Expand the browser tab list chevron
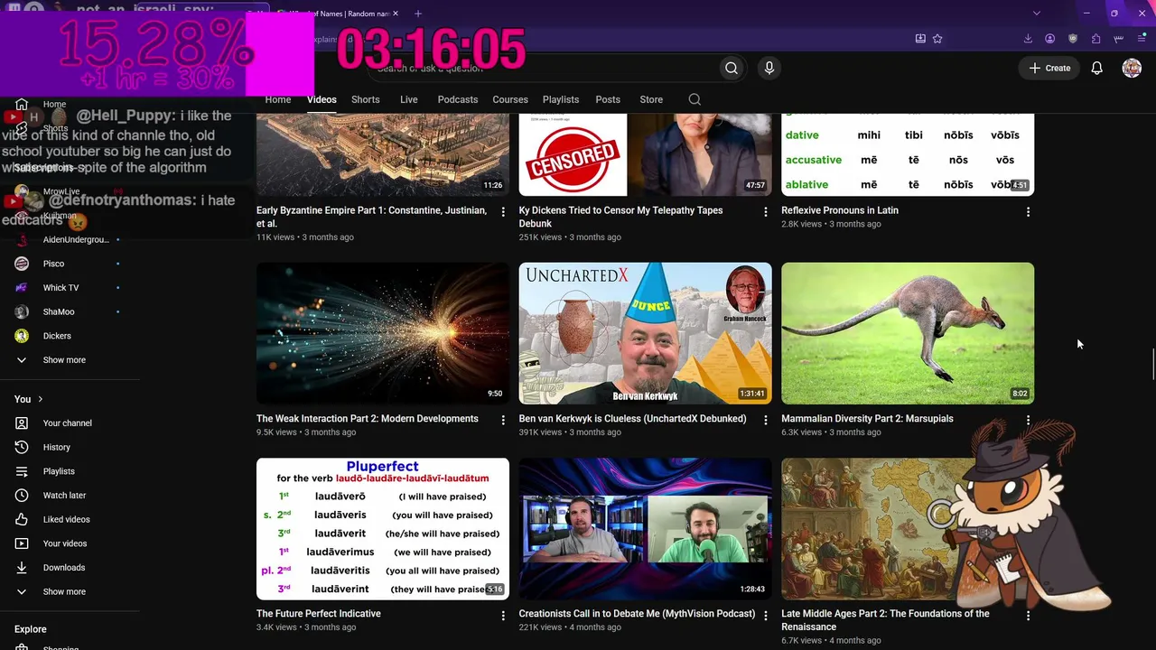The width and height of the screenshot is (1156, 650). click(x=1036, y=14)
